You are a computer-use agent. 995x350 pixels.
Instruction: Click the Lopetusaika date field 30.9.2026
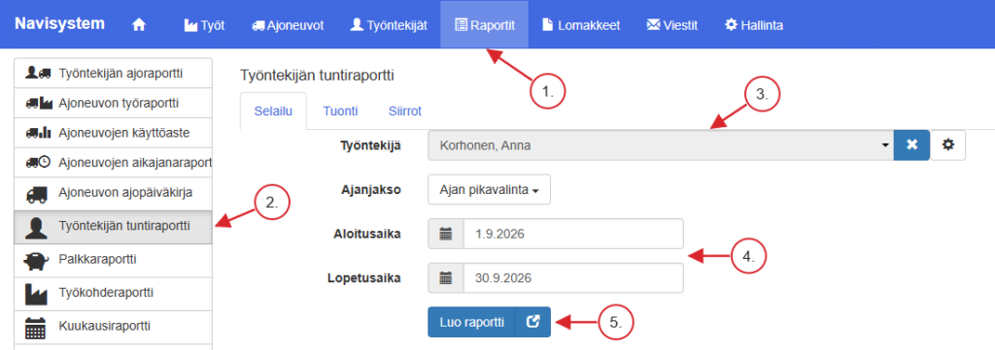573,278
